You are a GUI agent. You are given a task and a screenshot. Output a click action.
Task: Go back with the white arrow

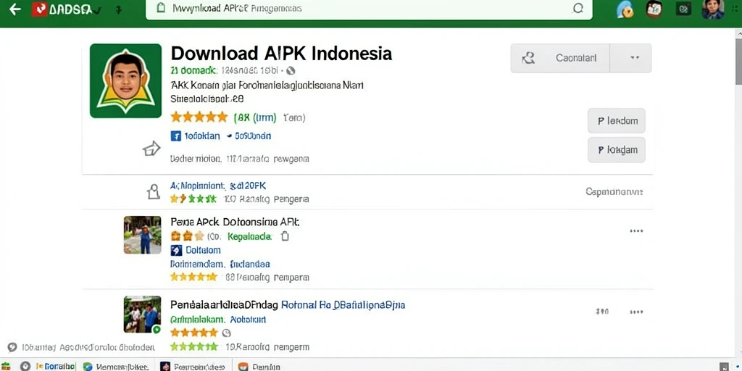pyautogui.click(x=15, y=9)
